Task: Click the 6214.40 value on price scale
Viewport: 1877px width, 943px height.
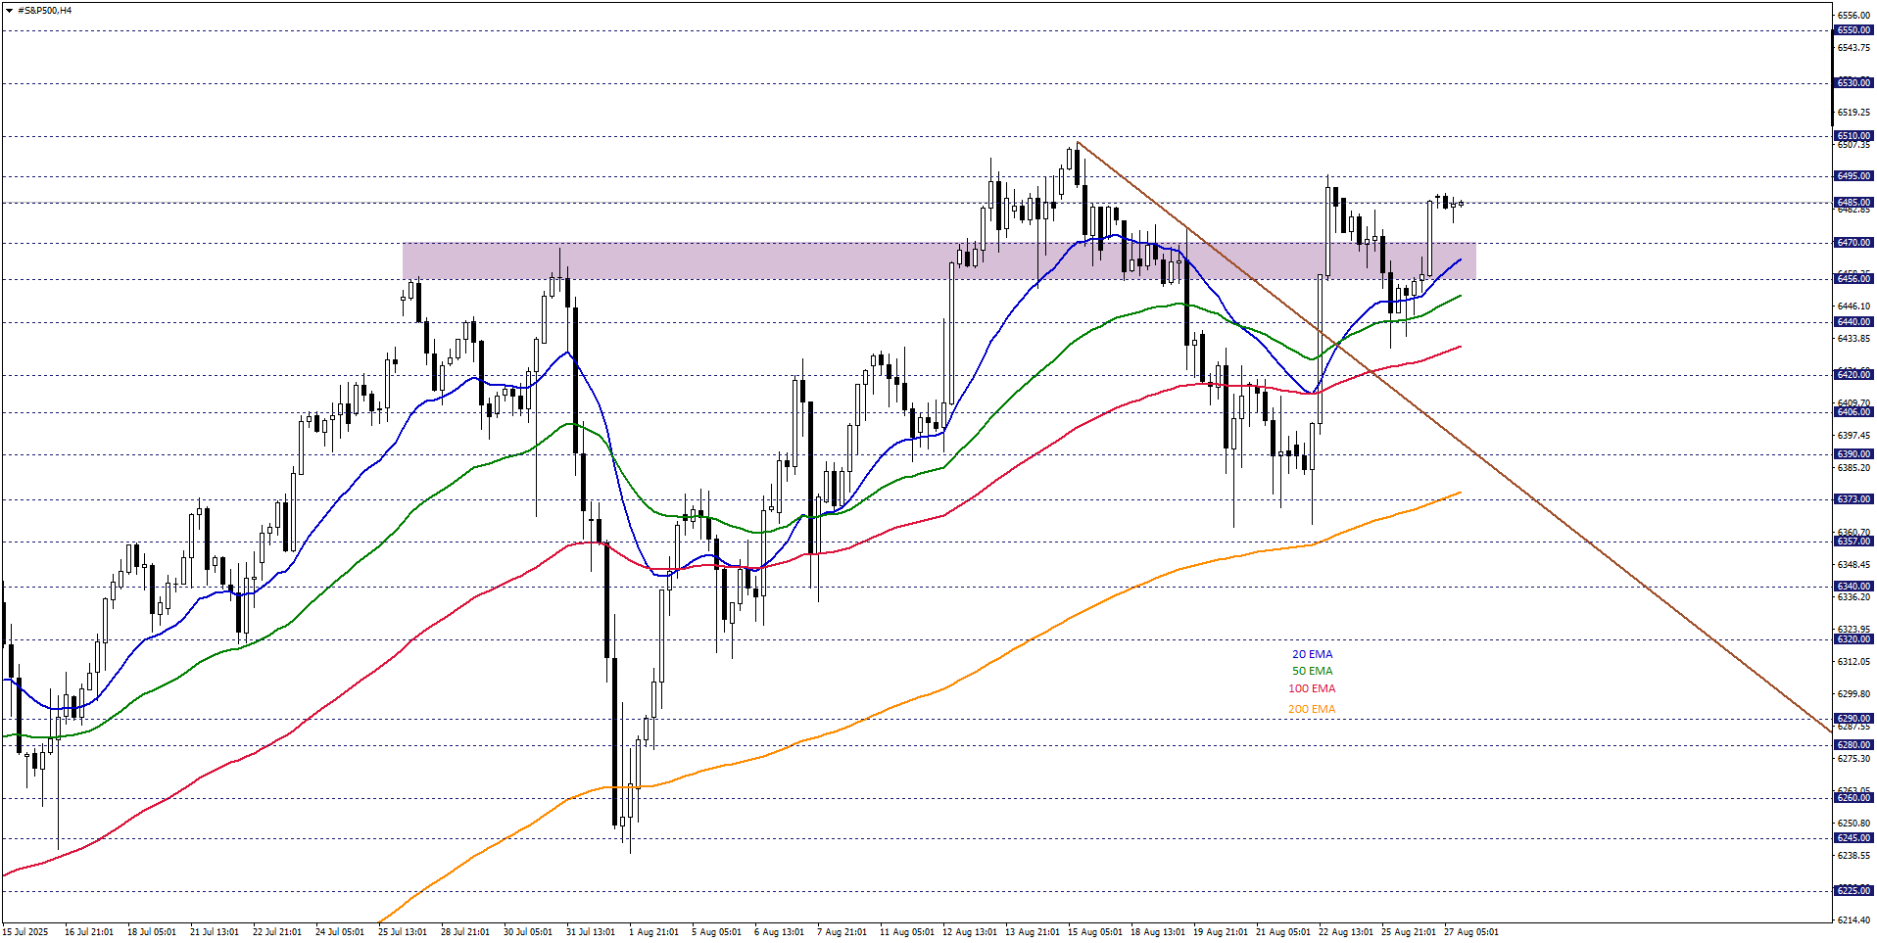Action: [x=1853, y=920]
